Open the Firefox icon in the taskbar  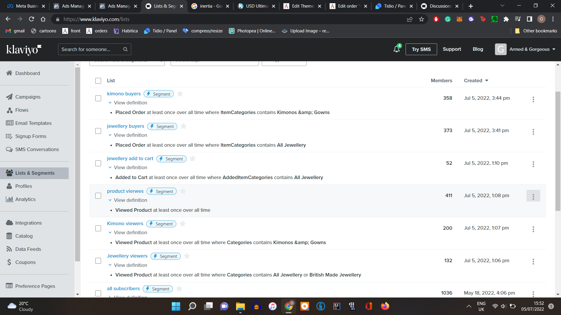tap(385, 306)
